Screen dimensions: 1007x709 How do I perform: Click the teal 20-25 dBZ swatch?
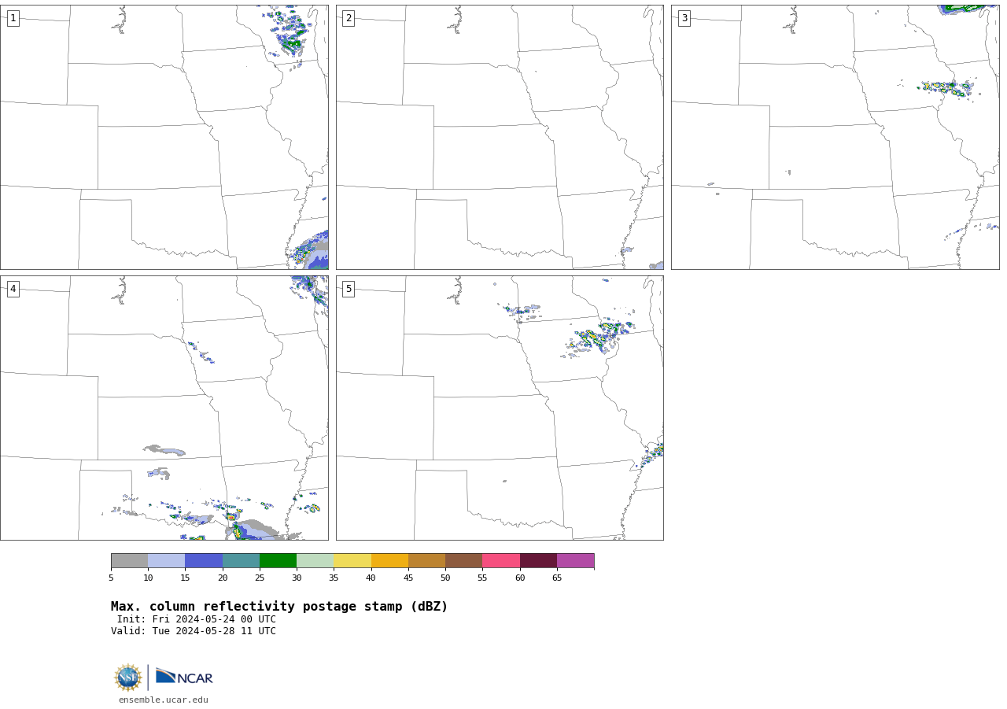(x=241, y=560)
